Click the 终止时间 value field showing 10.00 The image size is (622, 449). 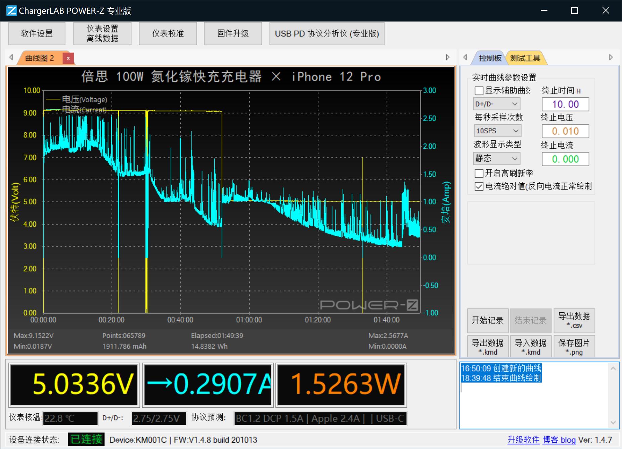(x=565, y=104)
